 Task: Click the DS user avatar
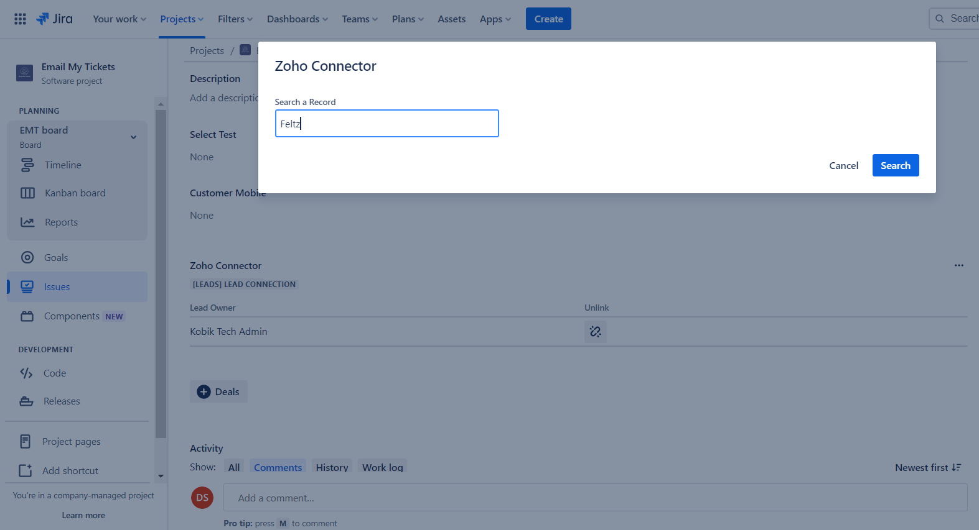point(202,498)
